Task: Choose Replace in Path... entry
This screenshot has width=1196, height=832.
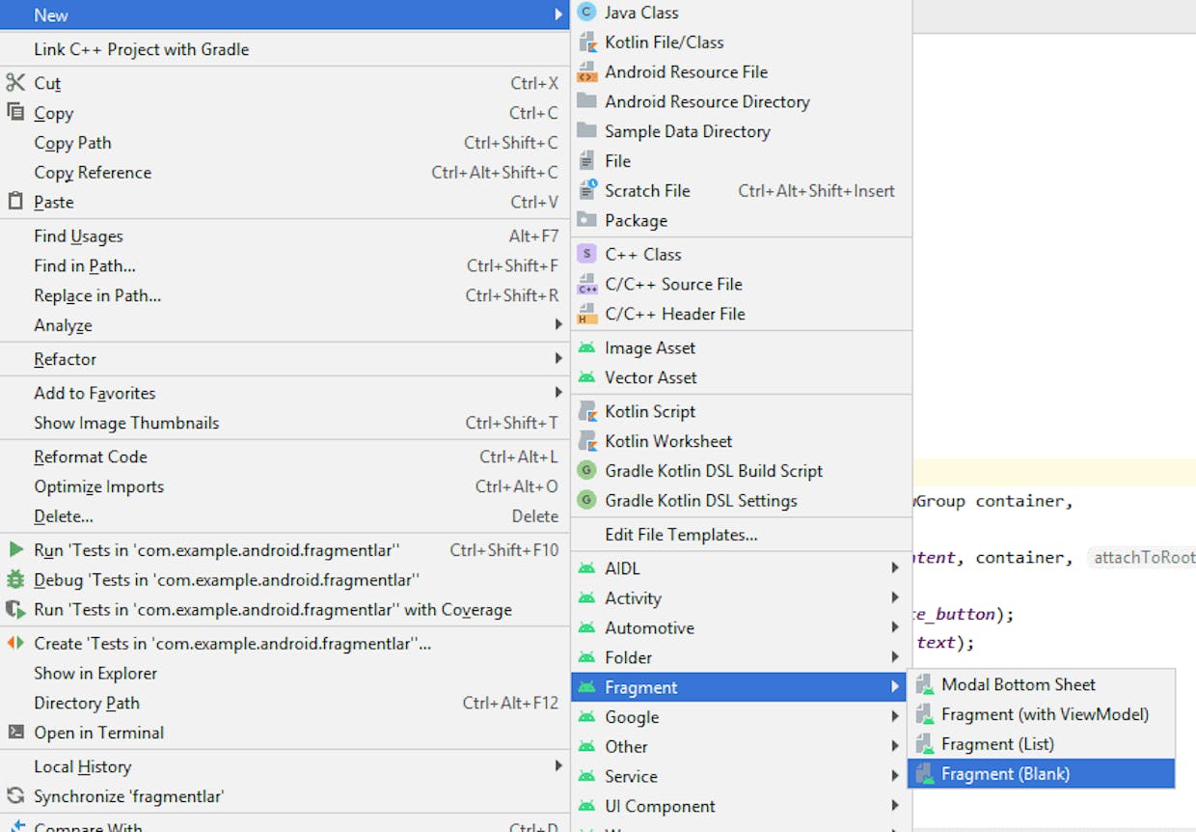Action: (285, 296)
